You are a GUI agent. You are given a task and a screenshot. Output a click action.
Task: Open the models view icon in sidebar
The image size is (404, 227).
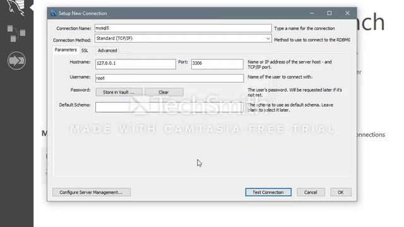(16, 33)
